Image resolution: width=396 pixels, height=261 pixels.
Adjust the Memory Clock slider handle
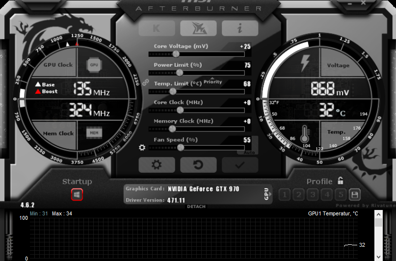(x=172, y=129)
